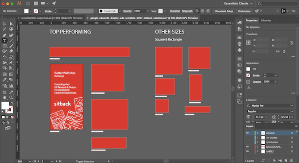Select the Direct Selection tool
This screenshot has width=299, height=163.
(11, 24)
